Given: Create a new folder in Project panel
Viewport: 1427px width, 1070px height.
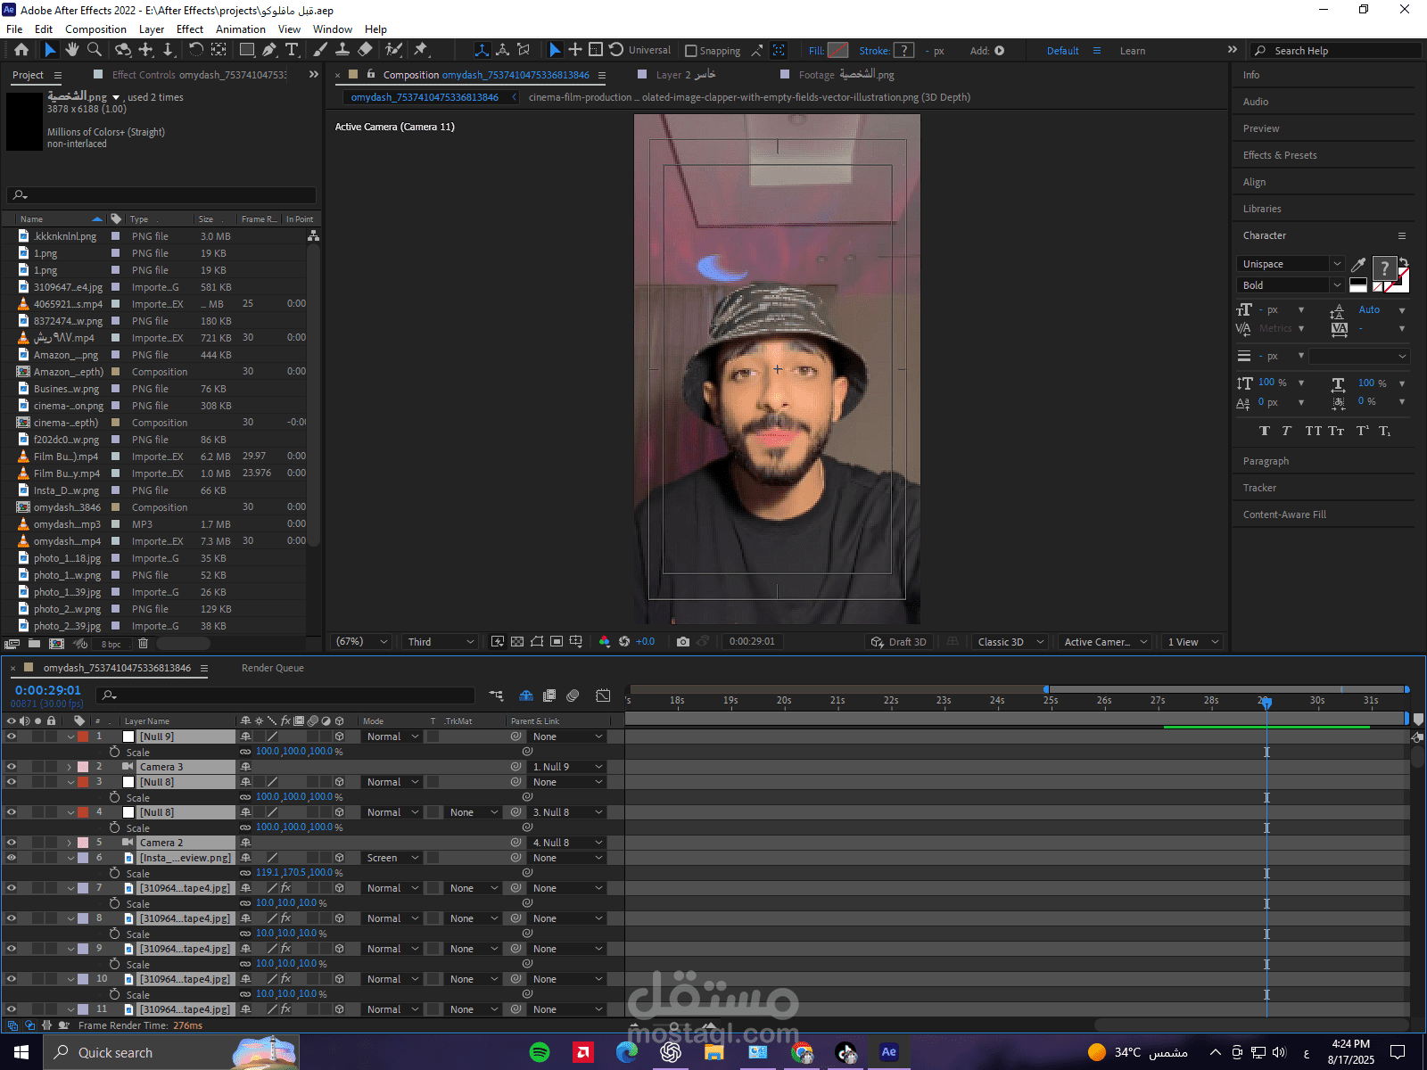Looking at the screenshot, I should [x=34, y=644].
